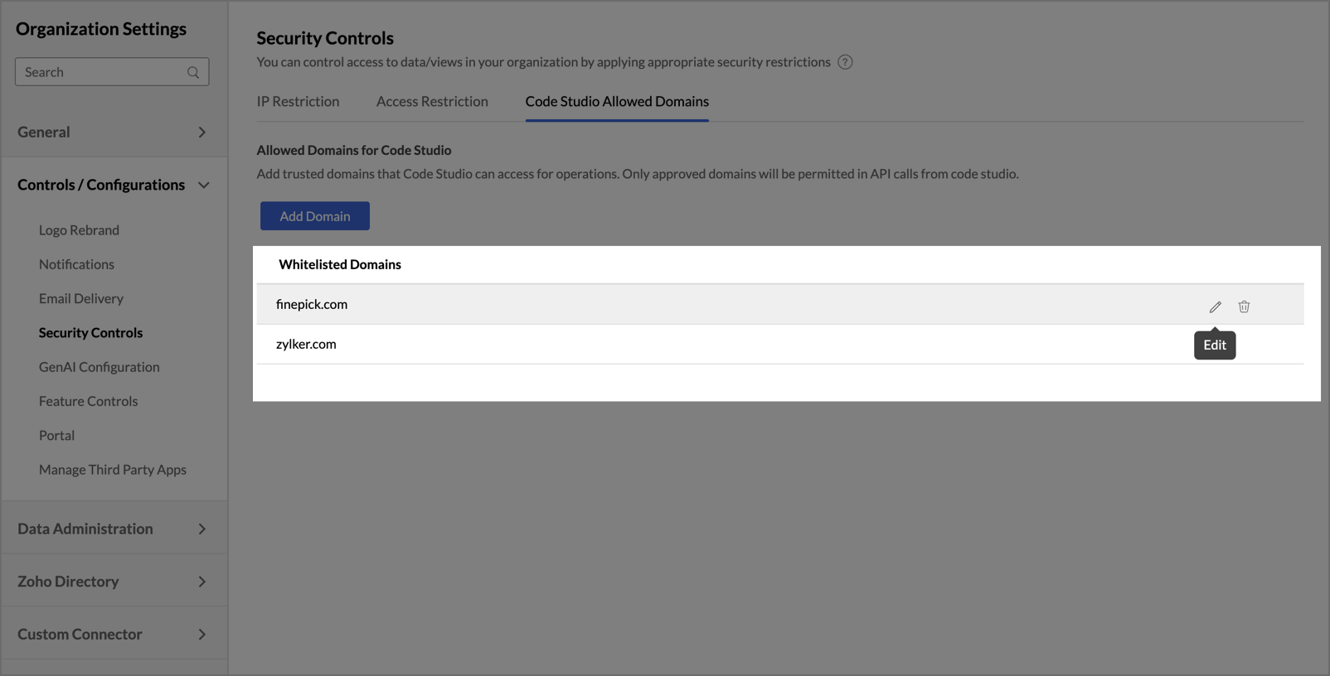Go to Notifications settings

tap(76, 264)
